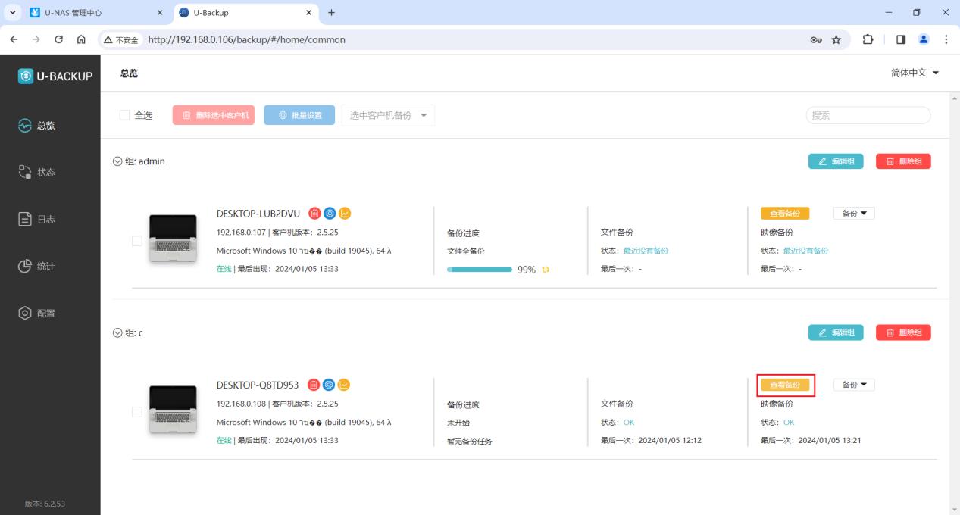Open the 选中客户机备份 dropdown
The height and width of the screenshot is (515, 960).
coord(387,114)
